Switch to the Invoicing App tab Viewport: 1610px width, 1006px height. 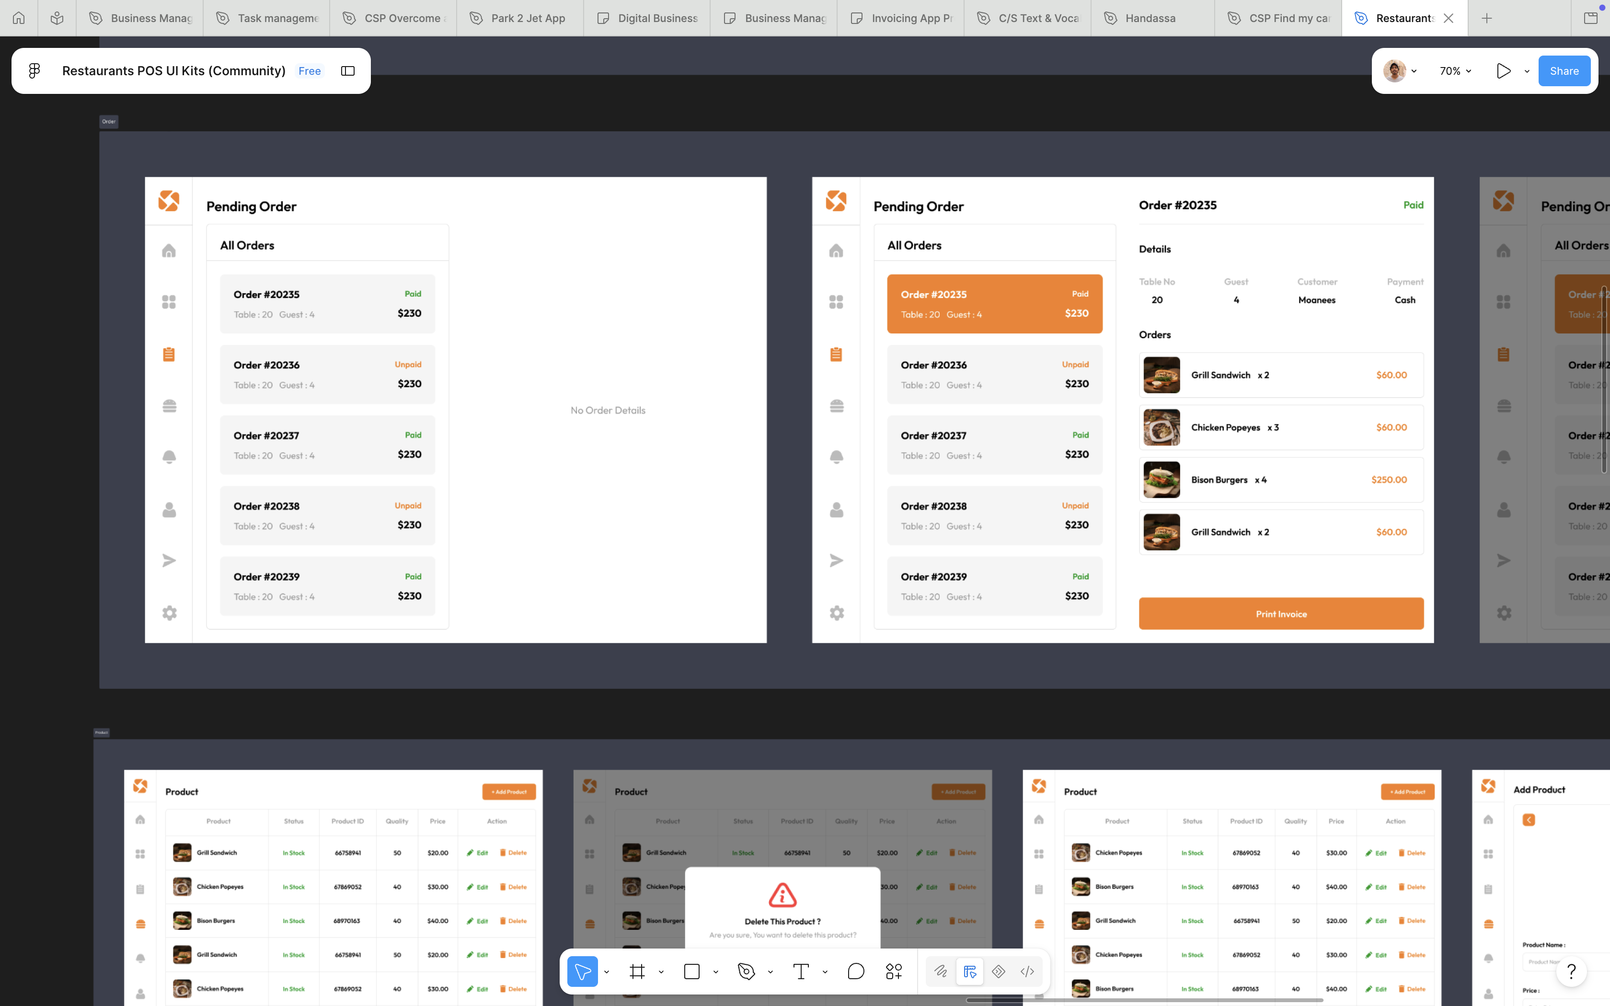[x=901, y=18]
